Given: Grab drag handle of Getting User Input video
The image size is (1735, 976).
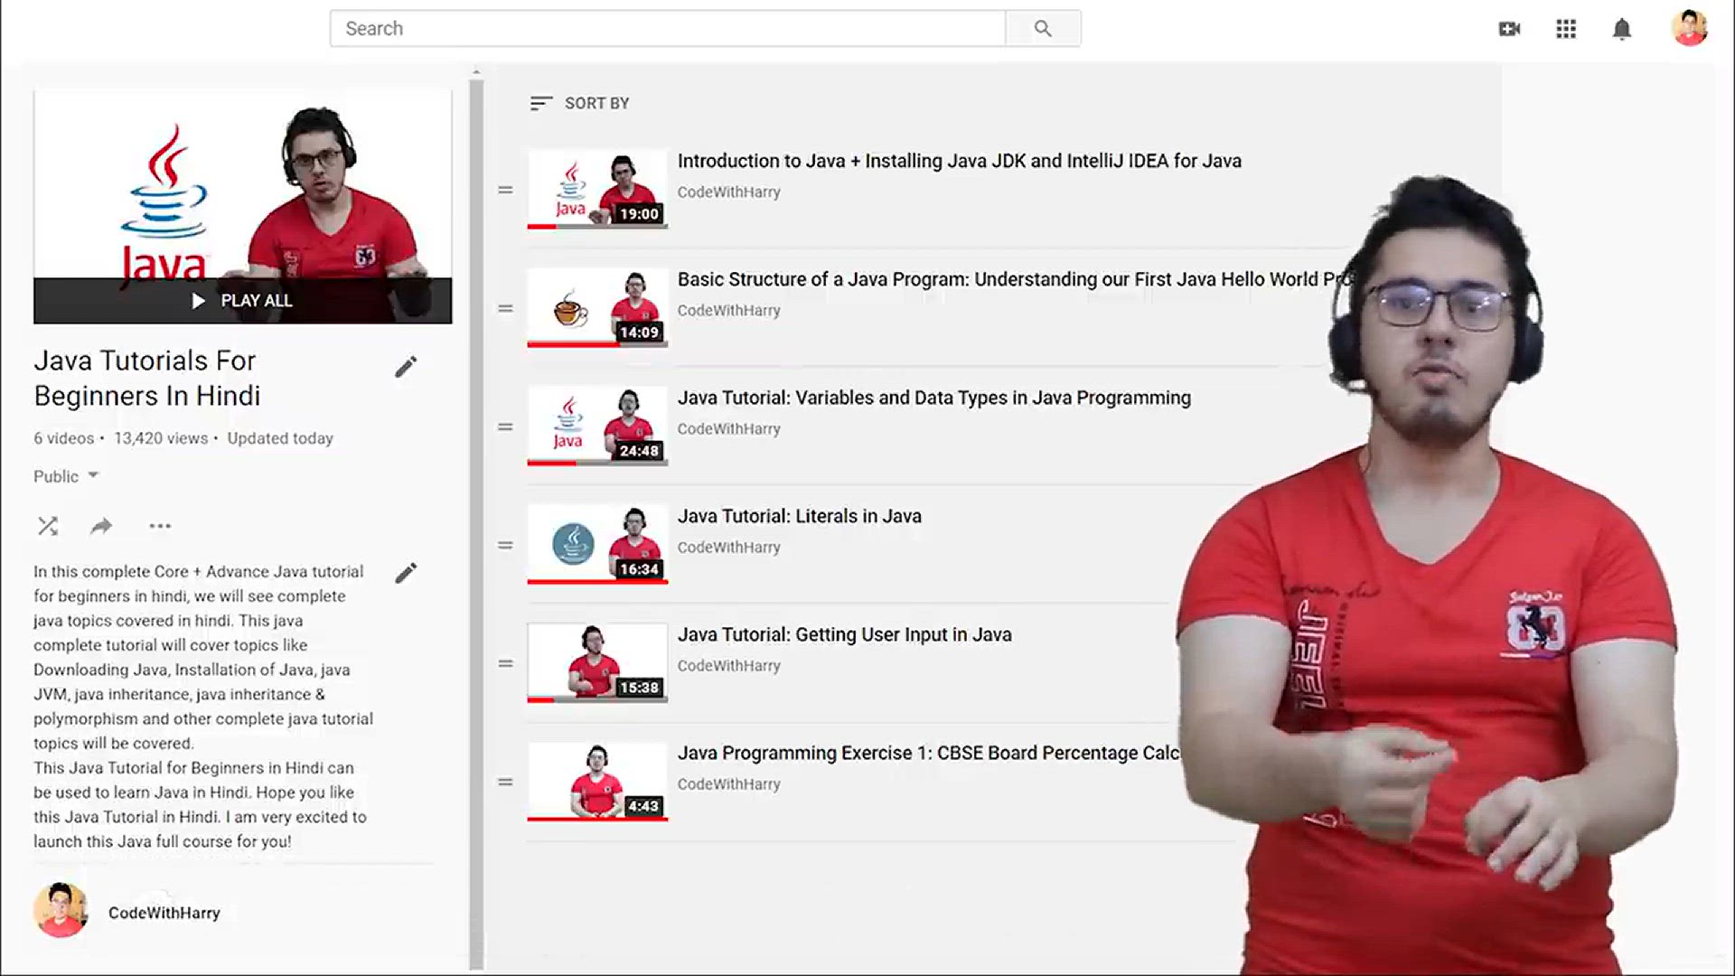Looking at the screenshot, I should click(505, 663).
